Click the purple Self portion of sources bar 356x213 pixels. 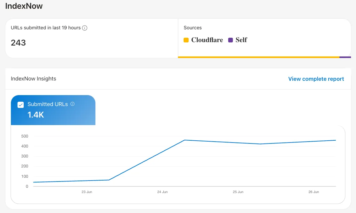345,57
